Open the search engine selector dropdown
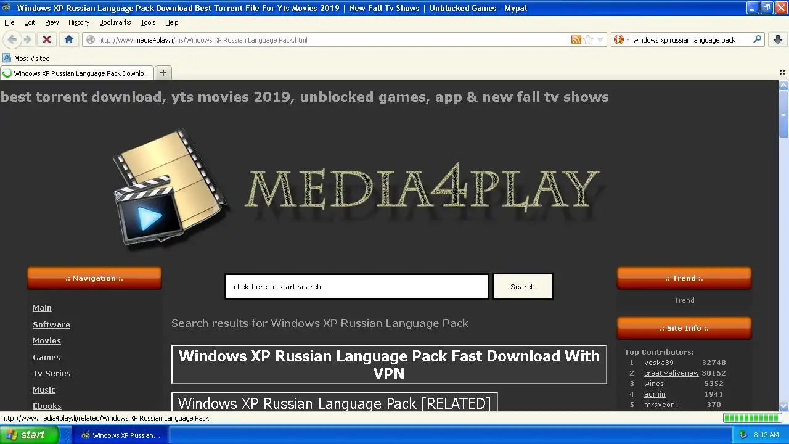Image resolution: width=789 pixels, height=444 pixels. pyautogui.click(x=622, y=39)
